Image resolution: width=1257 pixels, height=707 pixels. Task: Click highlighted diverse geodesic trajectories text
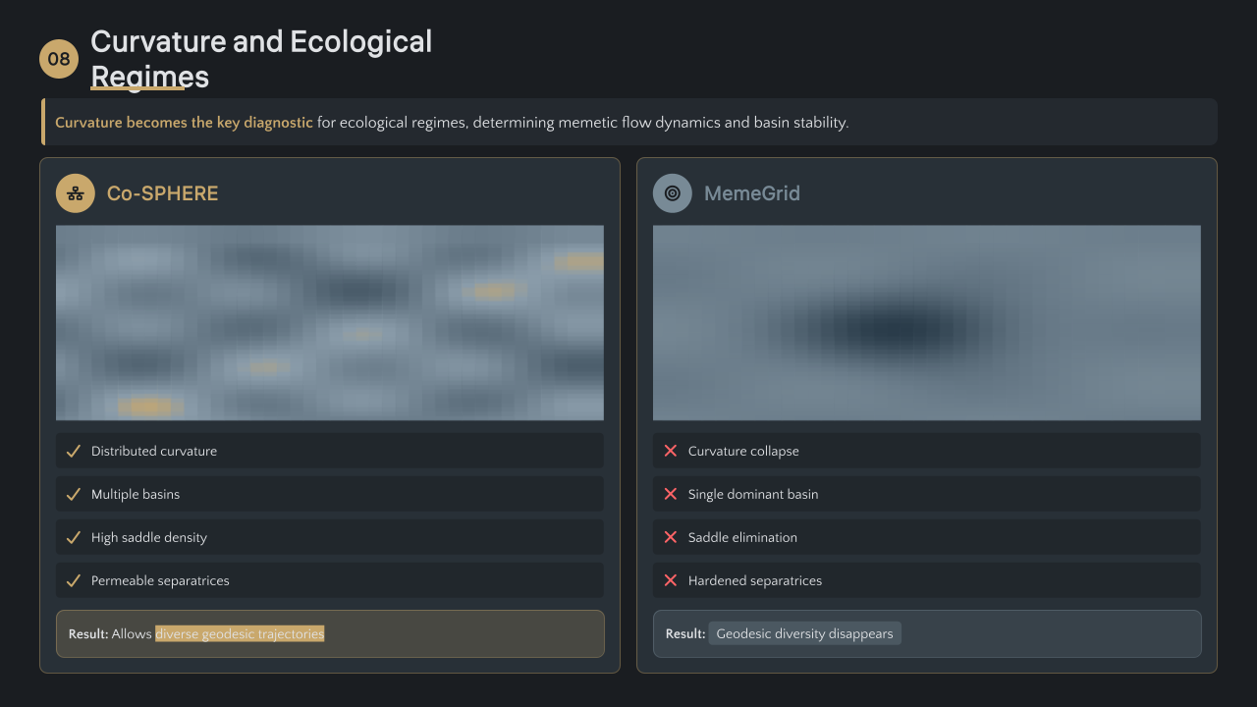point(240,633)
